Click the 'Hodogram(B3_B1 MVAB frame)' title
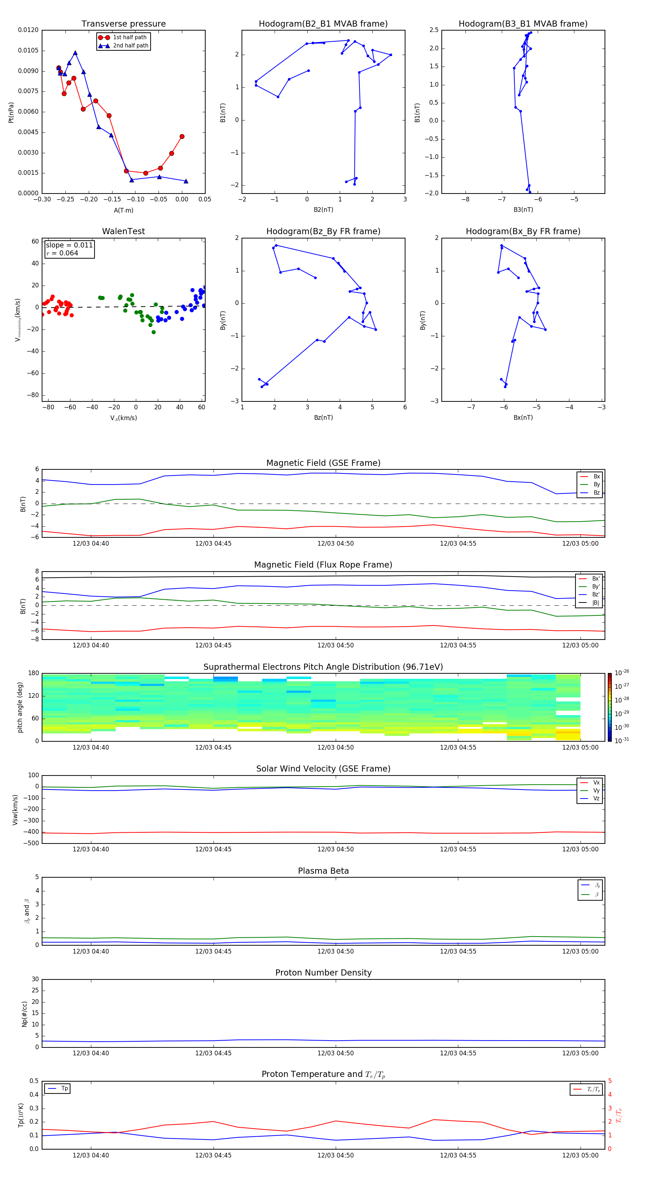 pos(523,24)
